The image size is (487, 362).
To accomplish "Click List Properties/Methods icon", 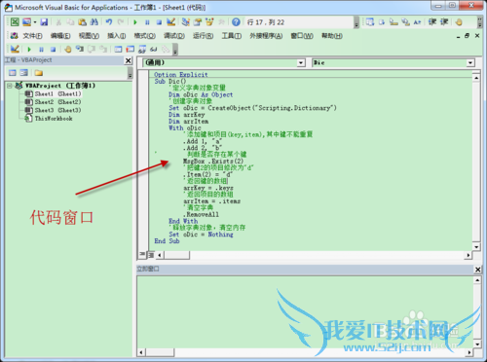I will click(x=370, y=22).
